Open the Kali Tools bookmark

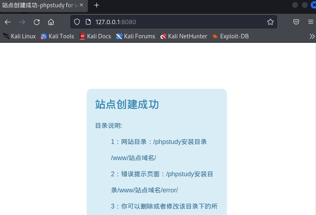point(57,36)
